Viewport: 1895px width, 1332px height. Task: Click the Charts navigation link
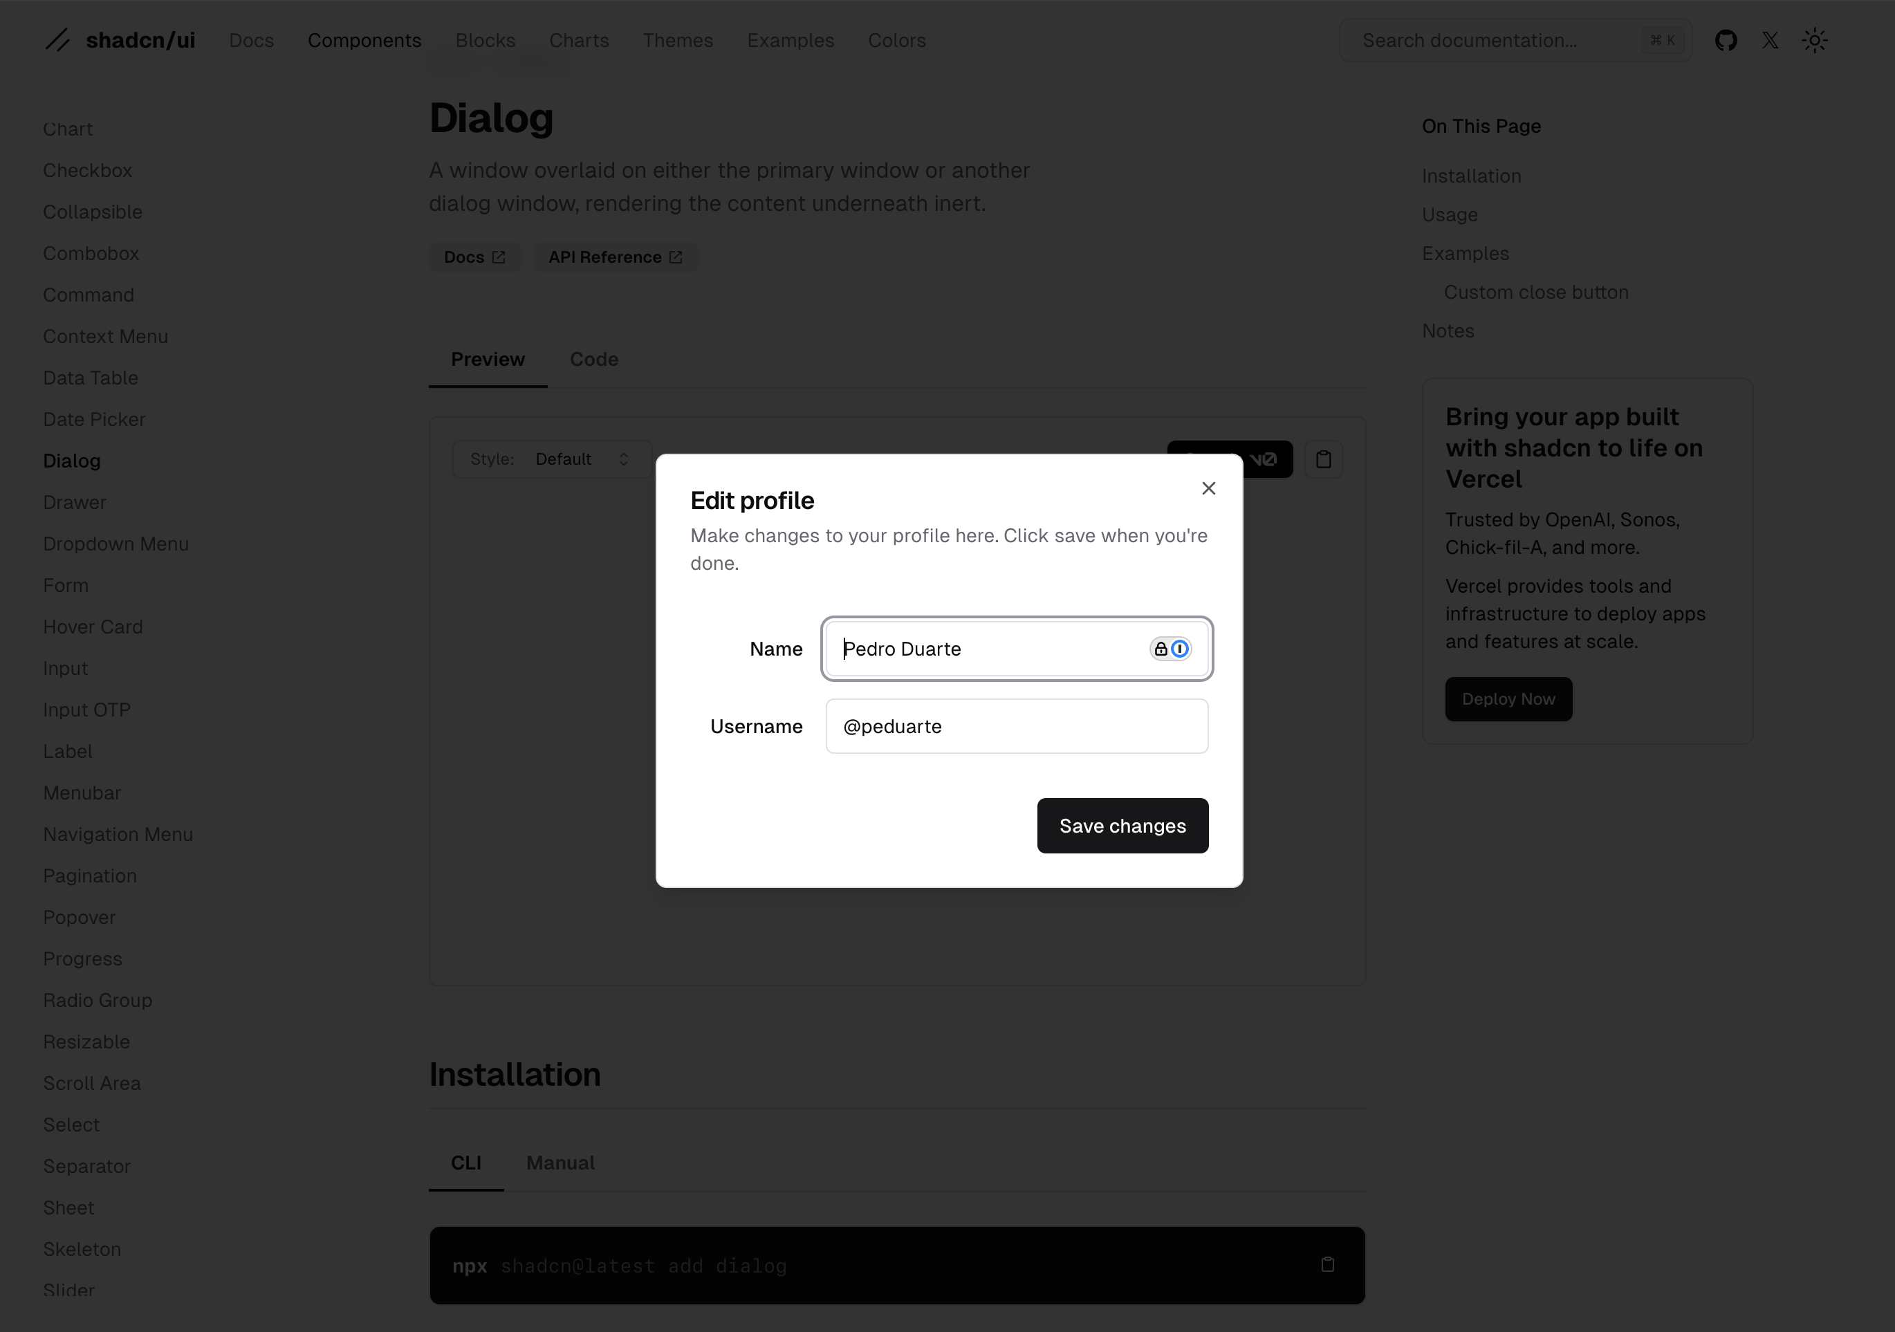pyautogui.click(x=580, y=40)
